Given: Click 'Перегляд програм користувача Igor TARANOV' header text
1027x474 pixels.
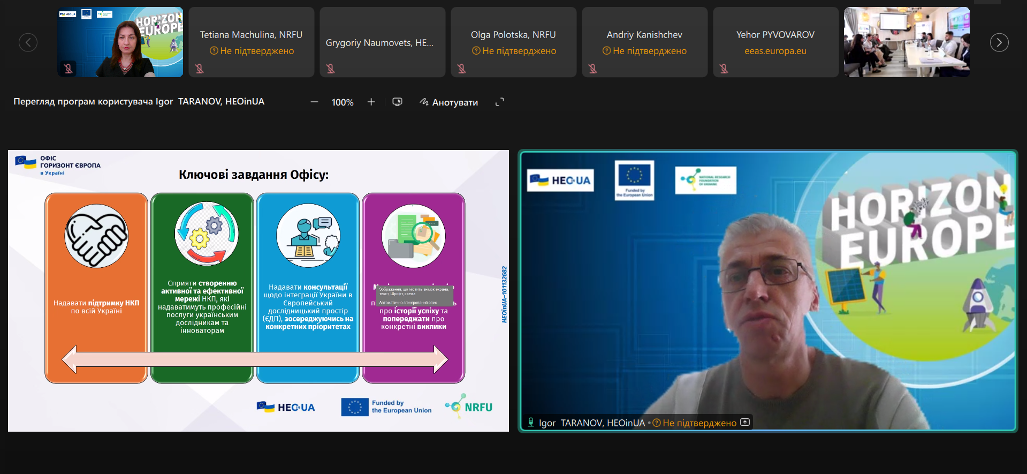Looking at the screenshot, I should click(139, 101).
